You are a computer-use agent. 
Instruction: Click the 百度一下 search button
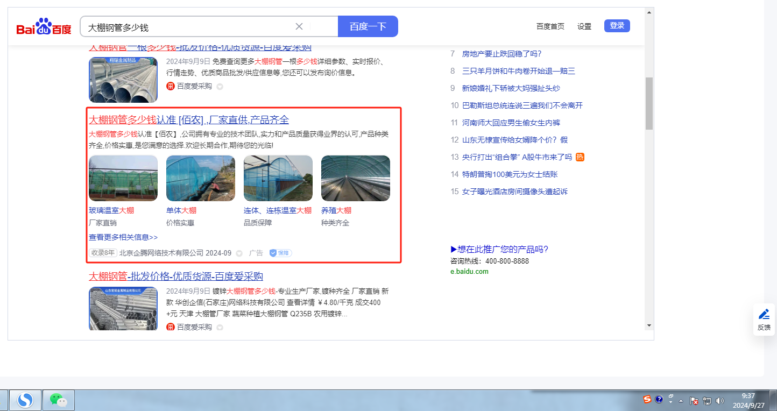(x=368, y=26)
